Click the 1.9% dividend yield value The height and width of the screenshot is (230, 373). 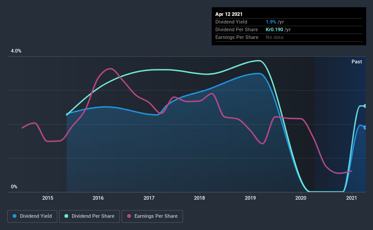pyautogui.click(x=271, y=22)
